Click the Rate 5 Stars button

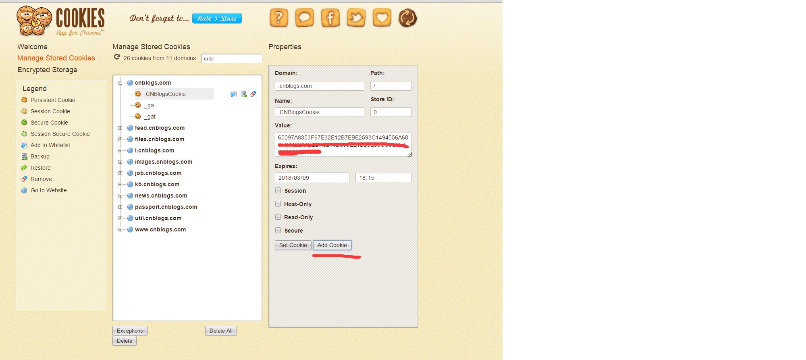coord(217,18)
